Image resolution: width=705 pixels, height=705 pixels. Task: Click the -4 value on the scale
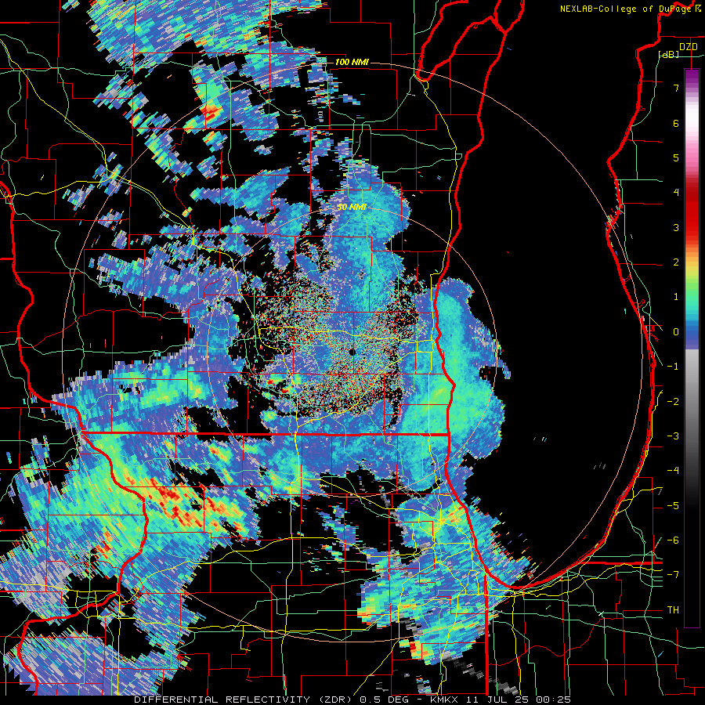673,471
